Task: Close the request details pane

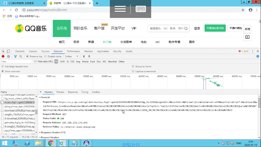Action: point(41,92)
